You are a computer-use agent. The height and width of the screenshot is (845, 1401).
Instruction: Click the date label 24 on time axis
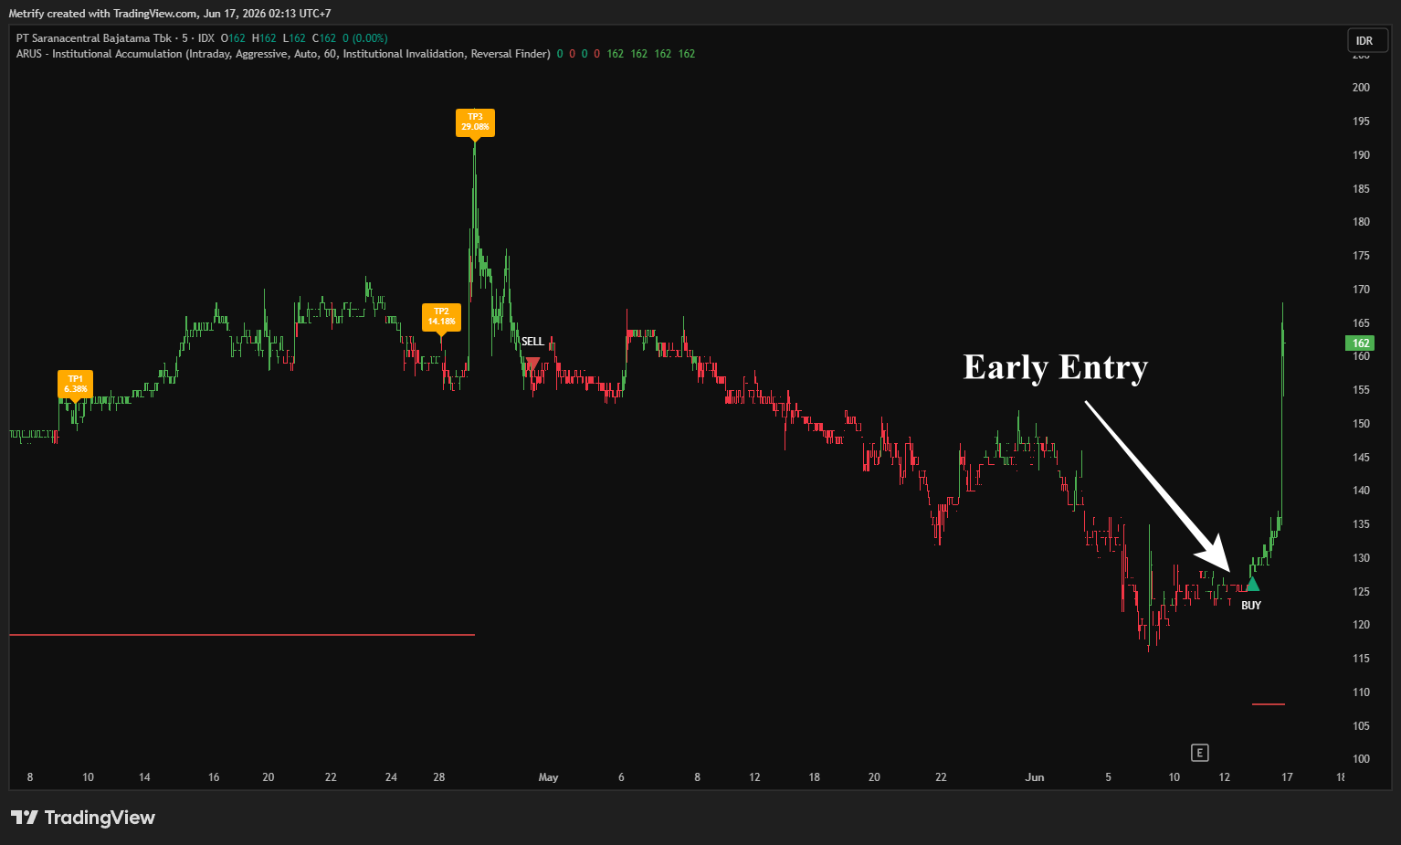[391, 777]
